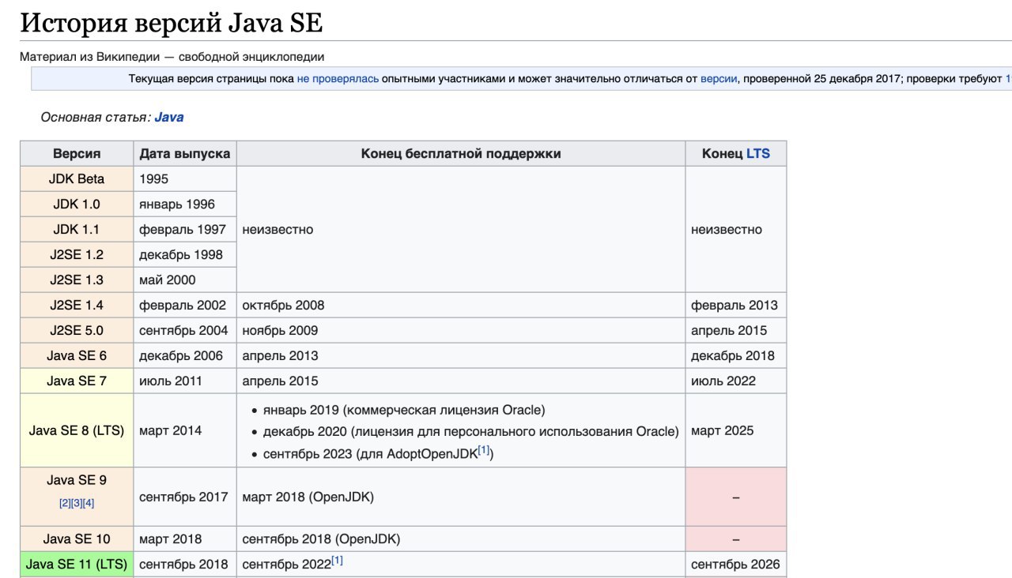Select the "Java SE 11 (LTS)" cell
Viewport: 1012px width, 578px height.
[x=77, y=564]
